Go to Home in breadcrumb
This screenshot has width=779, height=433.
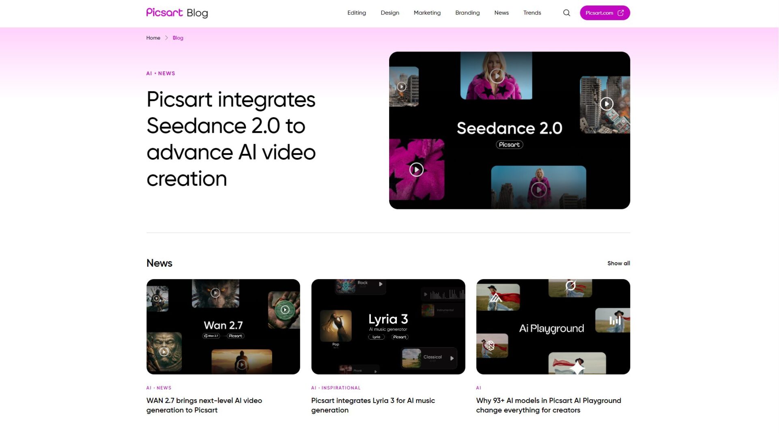[153, 38]
